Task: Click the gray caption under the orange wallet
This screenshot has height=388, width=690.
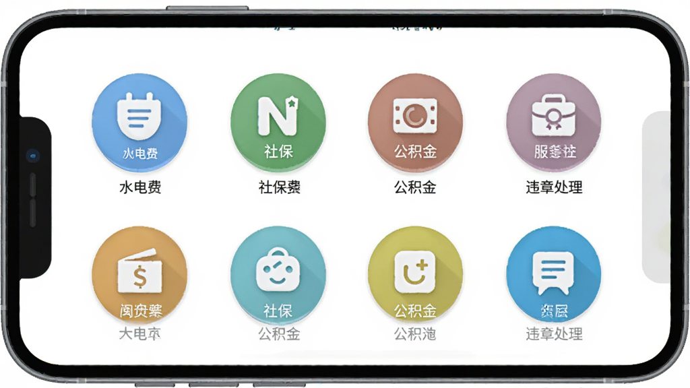Action: (140, 334)
